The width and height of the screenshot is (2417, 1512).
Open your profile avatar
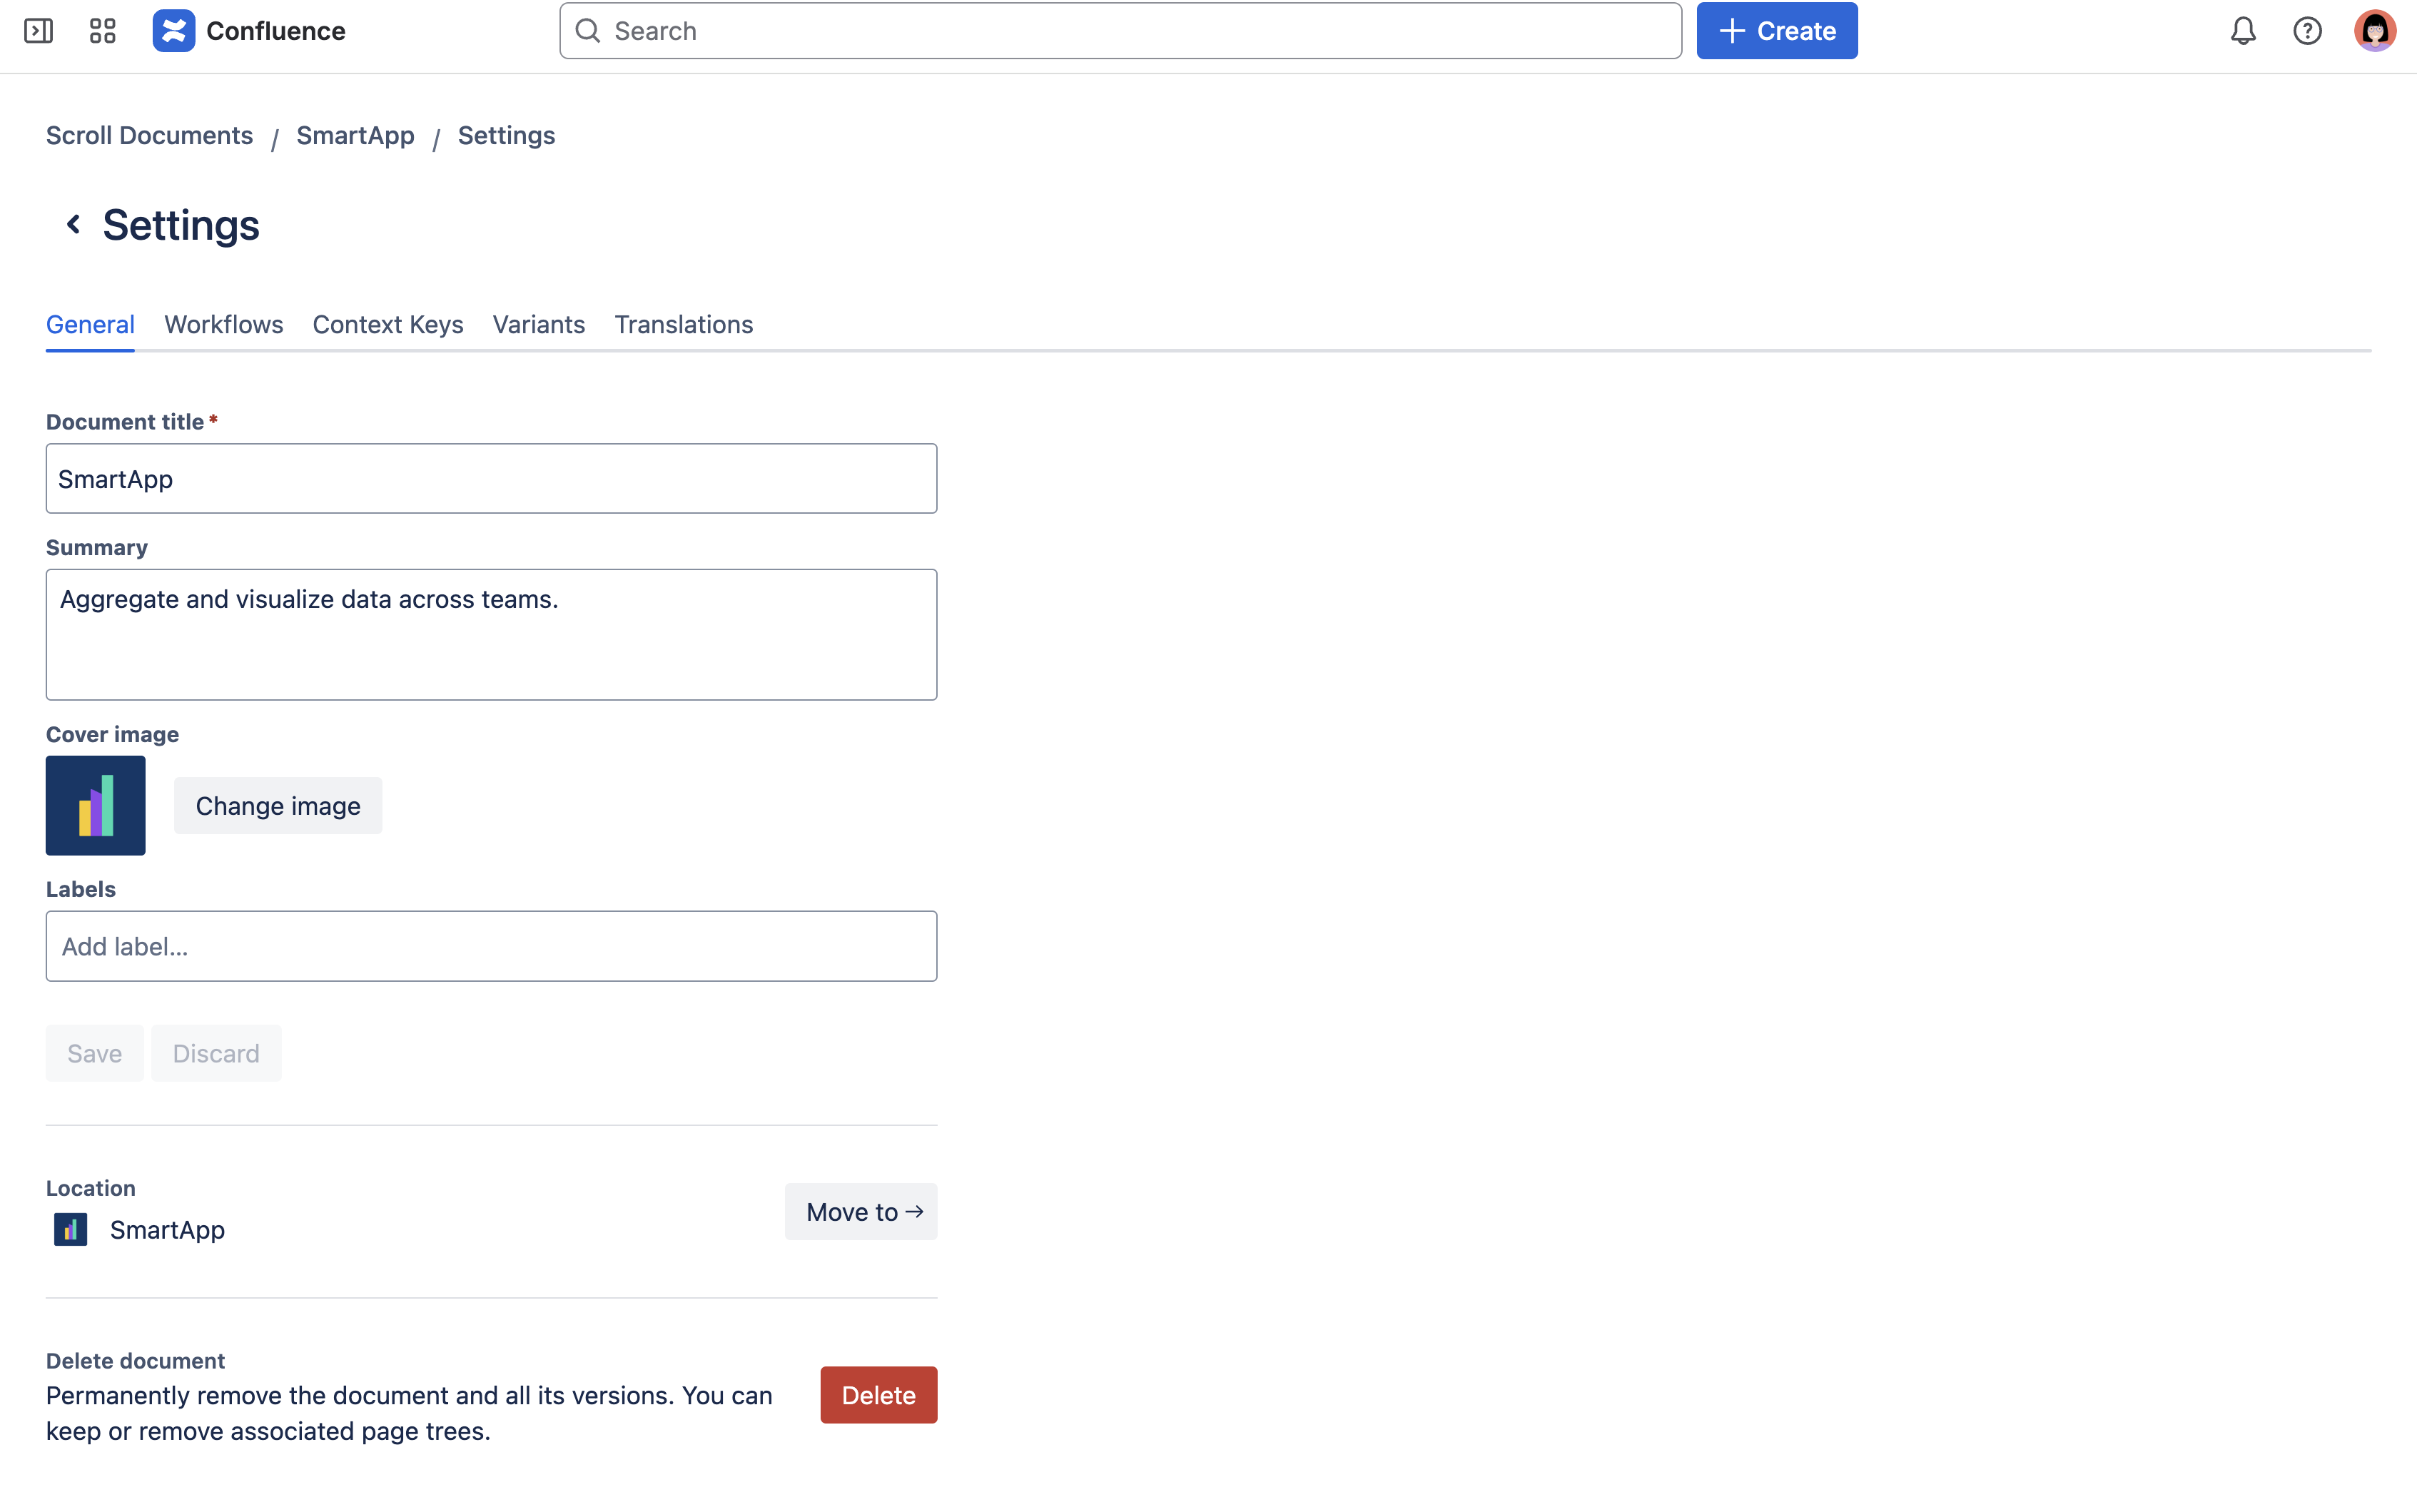[2375, 31]
